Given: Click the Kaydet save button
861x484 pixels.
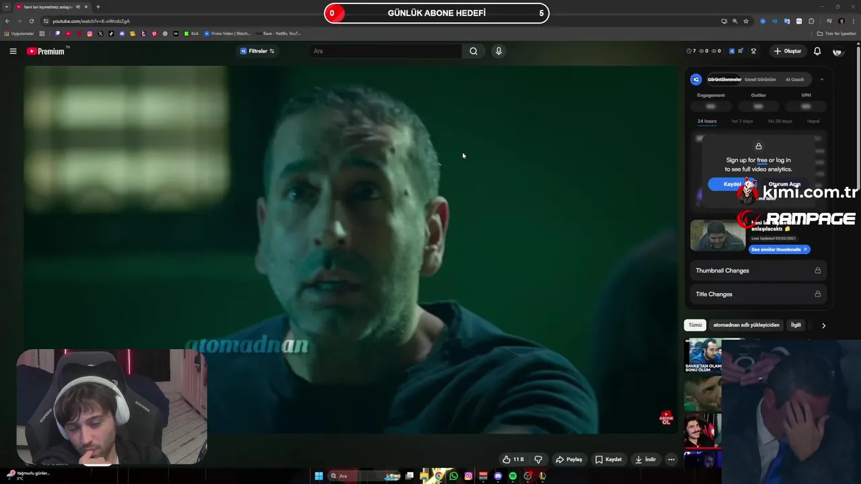Looking at the screenshot, I should coord(608,460).
